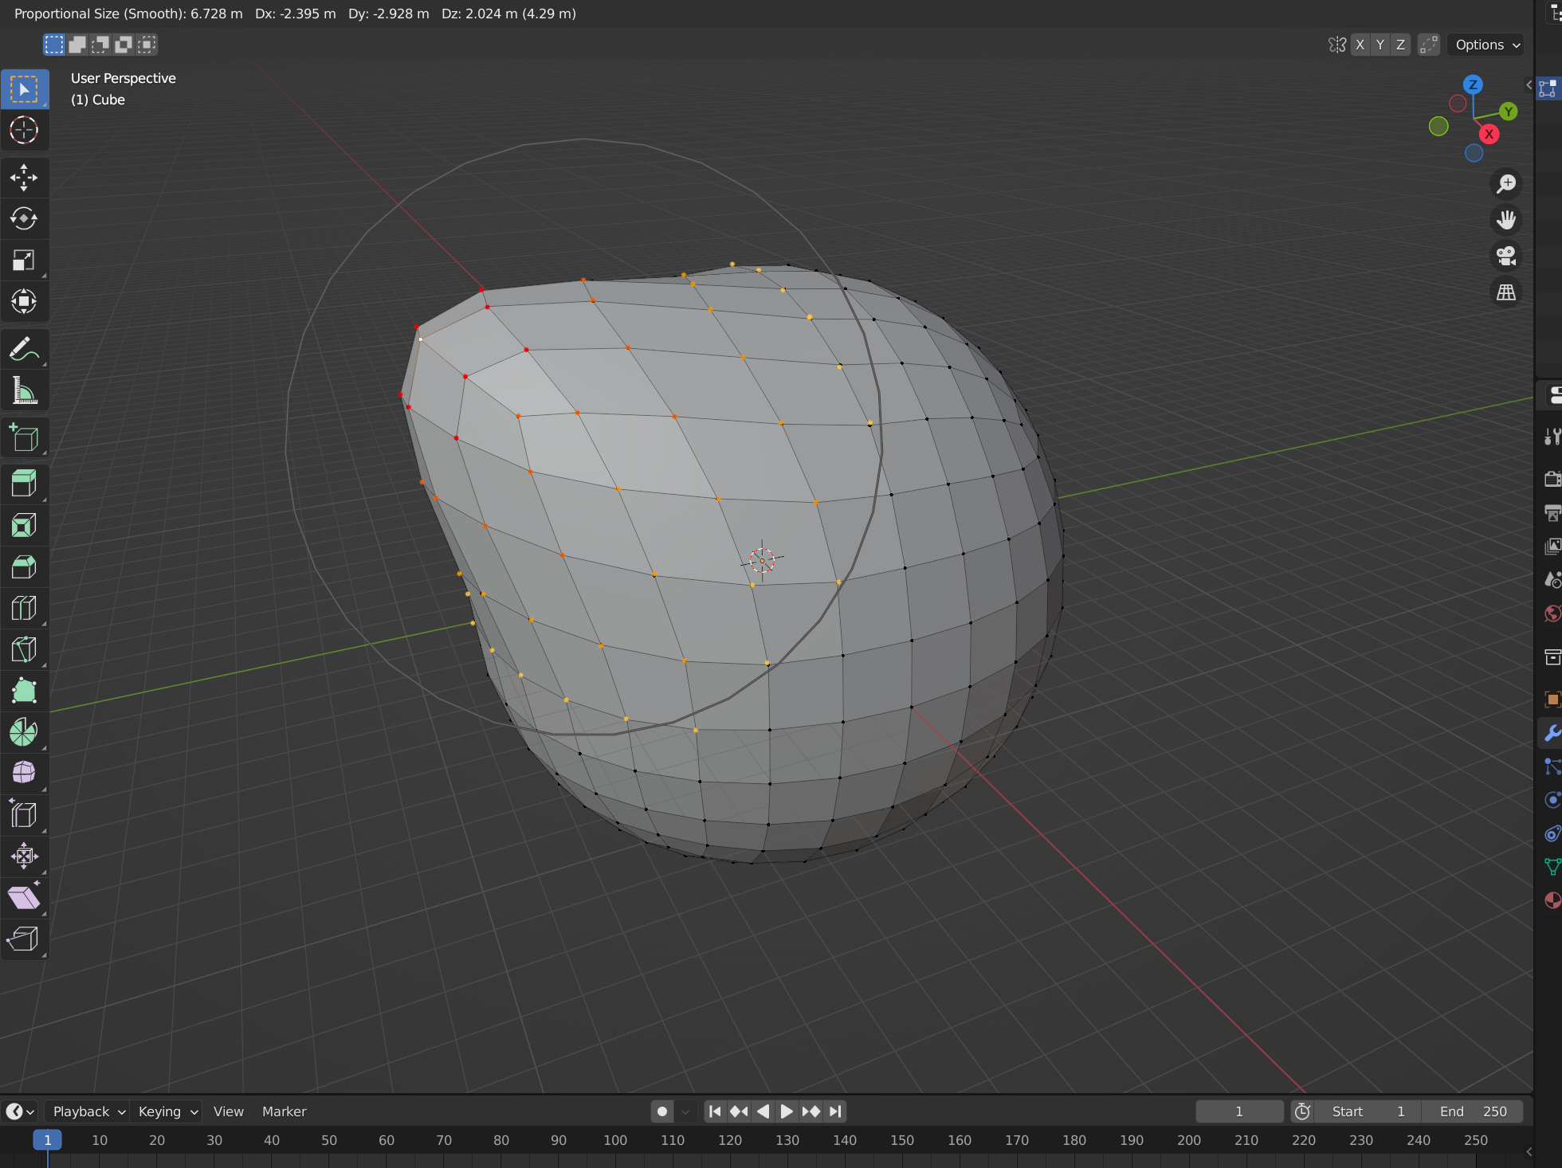Select the Loop Cut tool
The width and height of the screenshot is (1562, 1168).
(24, 608)
